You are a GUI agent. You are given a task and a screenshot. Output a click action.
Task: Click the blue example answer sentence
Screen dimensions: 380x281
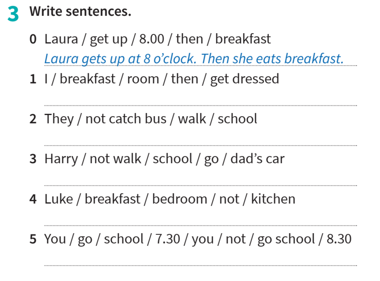point(194,59)
